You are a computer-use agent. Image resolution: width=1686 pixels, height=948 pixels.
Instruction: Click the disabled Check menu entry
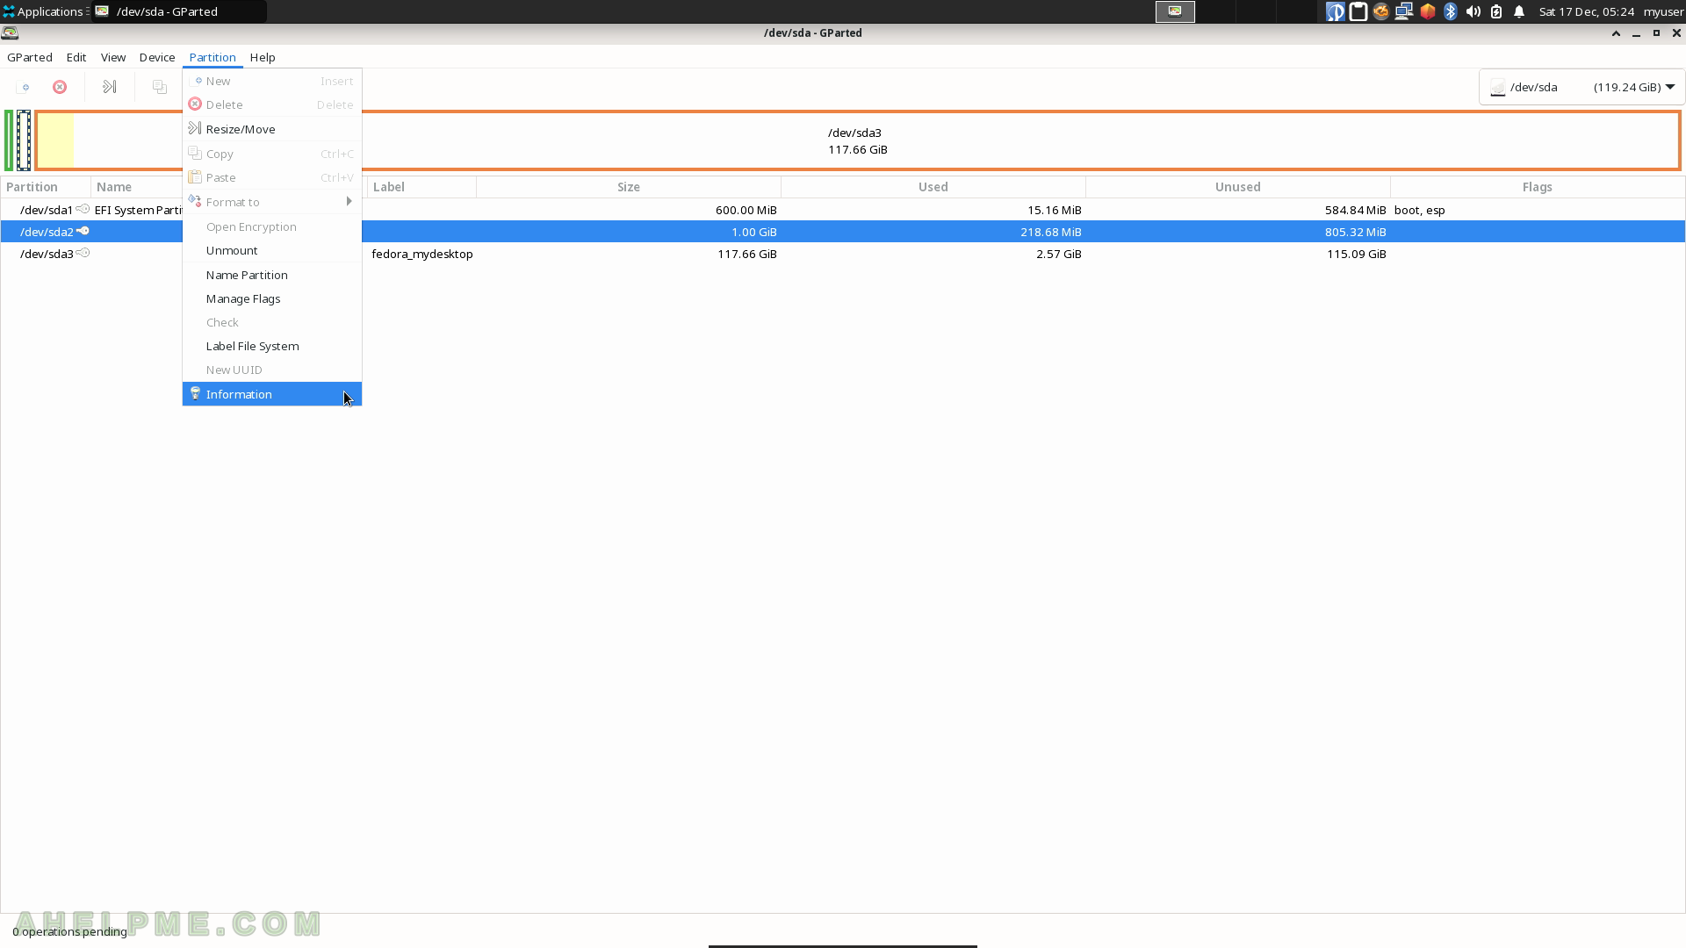pos(272,322)
